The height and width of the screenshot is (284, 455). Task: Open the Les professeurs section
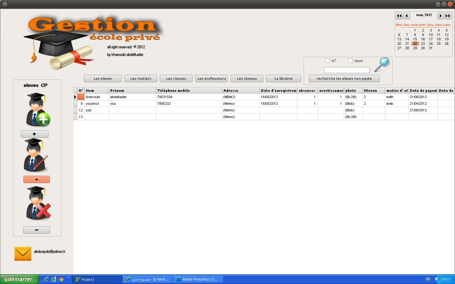point(211,79)
